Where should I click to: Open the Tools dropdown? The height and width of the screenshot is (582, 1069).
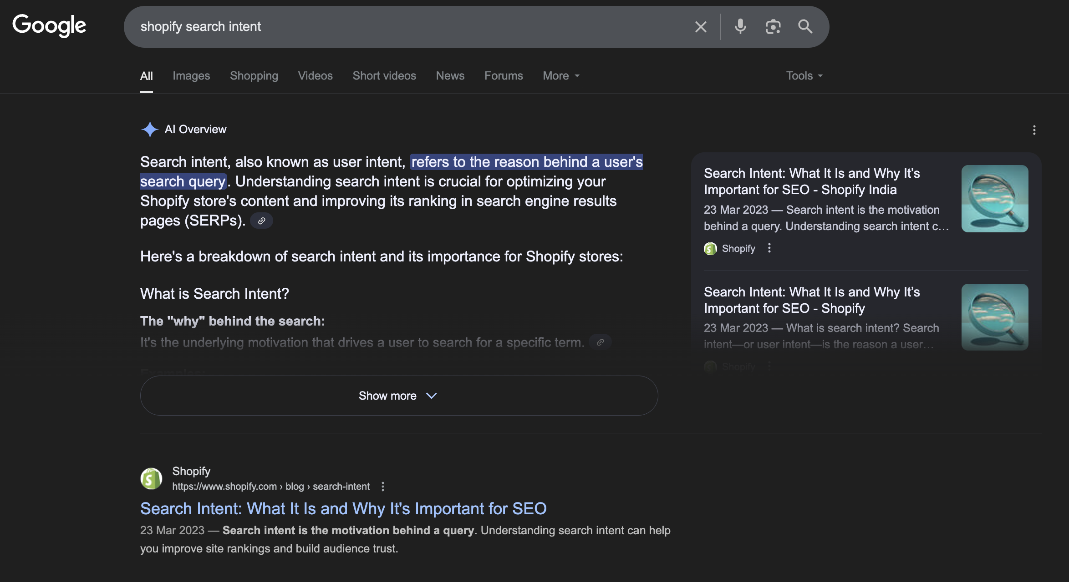tap(804, 76)
